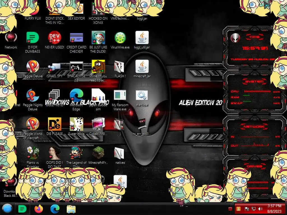This screenshot has height=215, width=287.
Task: Launch The Legend of Zelda icon
Action: tap(76, 153)
